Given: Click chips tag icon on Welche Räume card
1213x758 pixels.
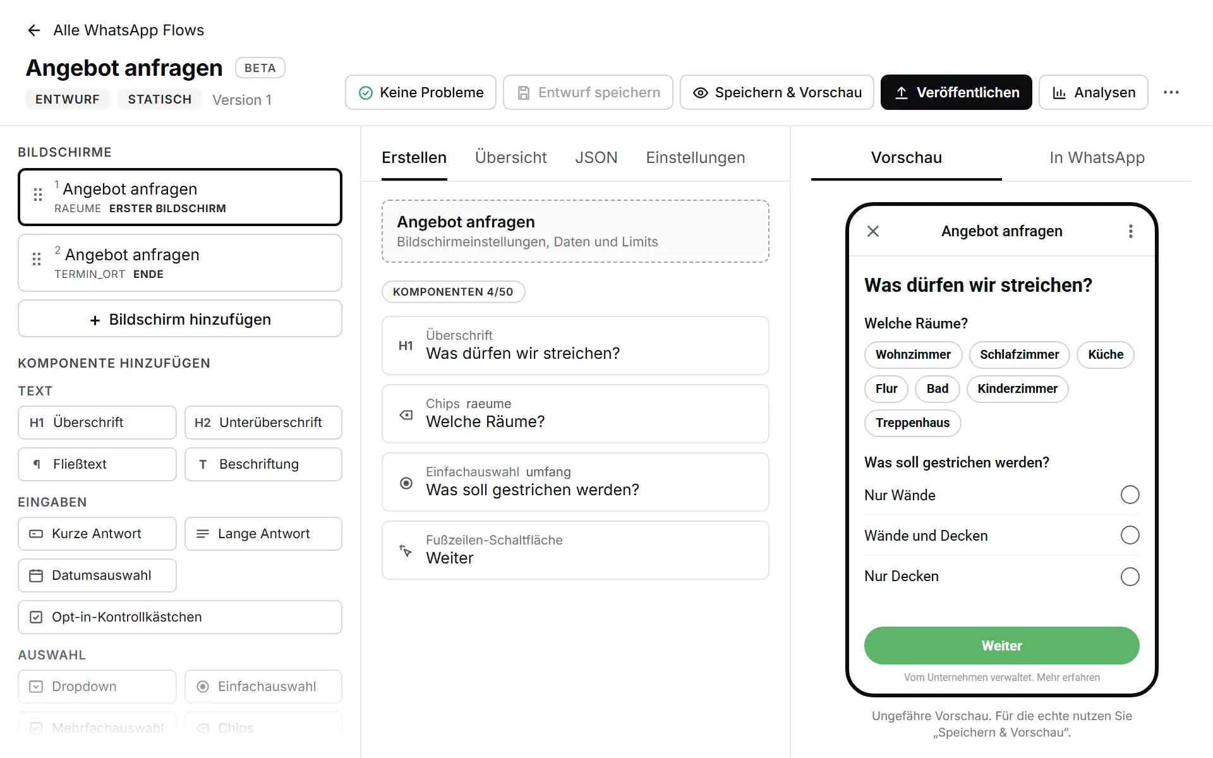Looking at the screenshot, I should pyautogui.click(x=406, y=414).
